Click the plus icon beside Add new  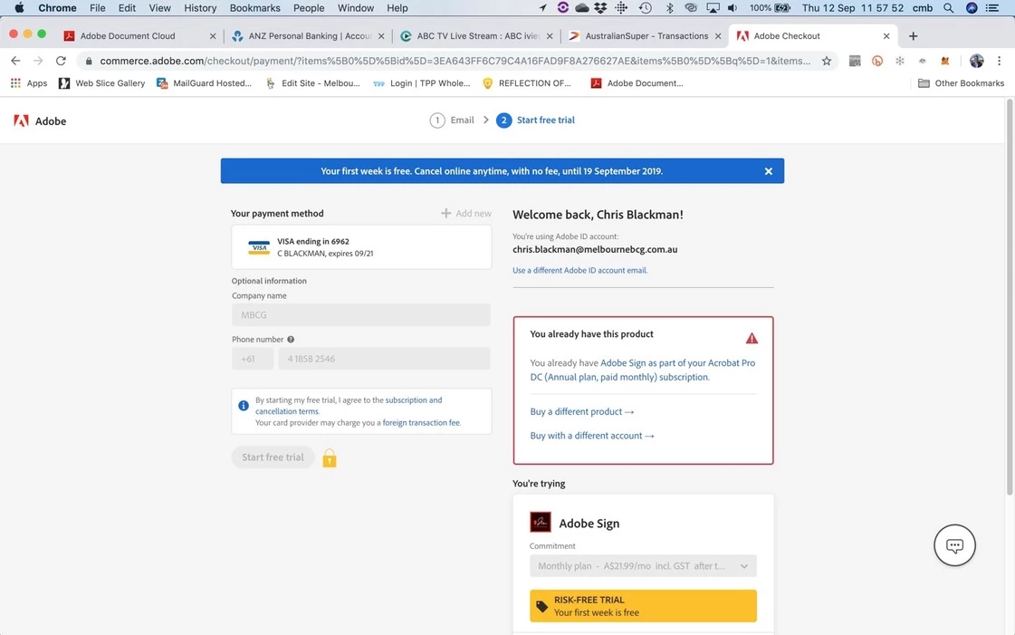click(x=446, y=213)
